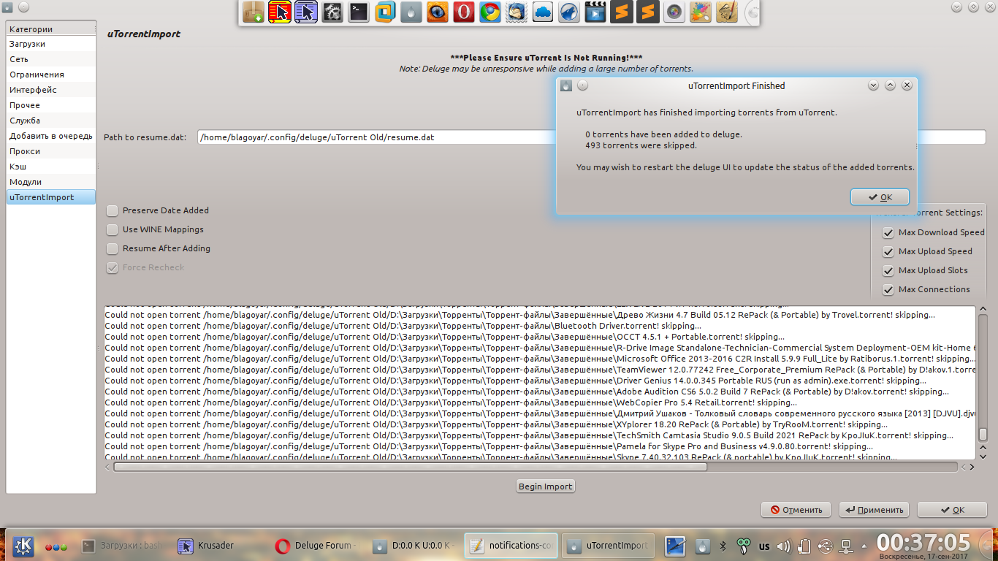Launch Opera from the dock
Viewport: 998px width, 561px height.
(x=464, y=12)
